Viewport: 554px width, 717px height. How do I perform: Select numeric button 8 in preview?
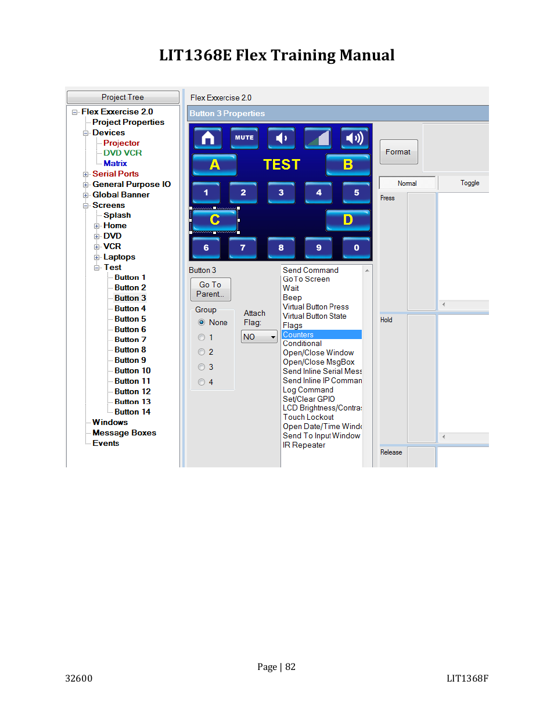pyautogui.click(x=281, y=248)
